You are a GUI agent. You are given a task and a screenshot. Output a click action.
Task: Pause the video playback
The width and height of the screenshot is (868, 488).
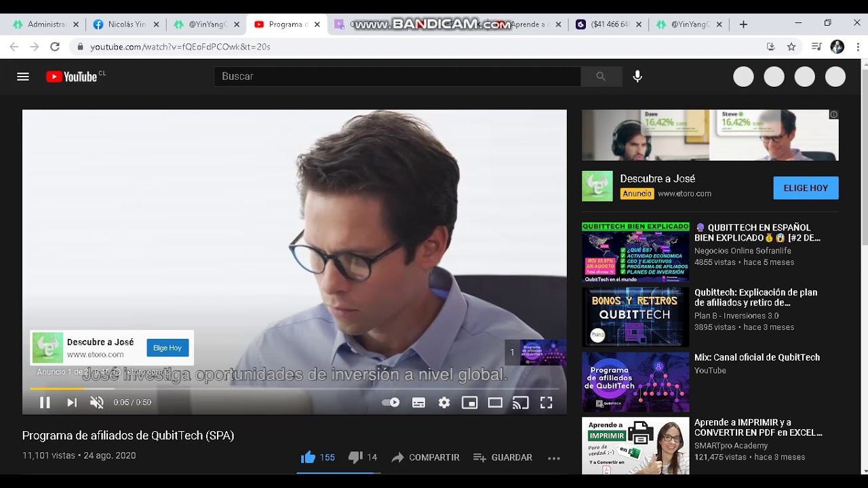pos(45,403)
